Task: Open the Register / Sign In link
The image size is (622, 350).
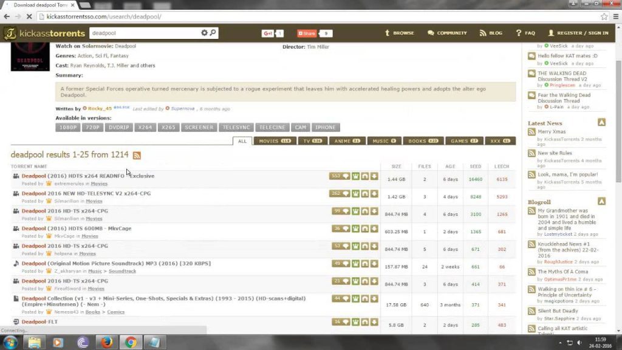Action: (x=578, y=33)
